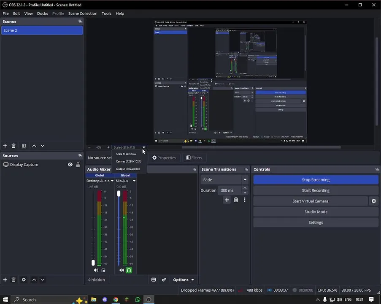Undock the Controls panel
The width and height of the screenshot is (381, 304).
point(377,169)
